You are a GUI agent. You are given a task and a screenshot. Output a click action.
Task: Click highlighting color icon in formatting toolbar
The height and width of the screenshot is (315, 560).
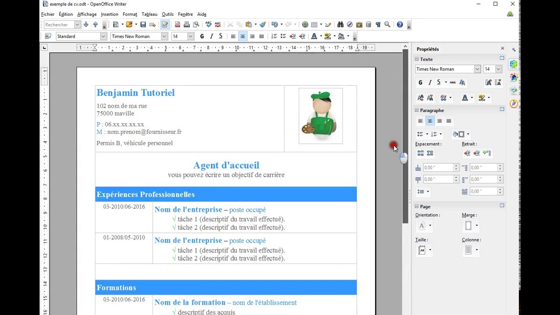327,36
